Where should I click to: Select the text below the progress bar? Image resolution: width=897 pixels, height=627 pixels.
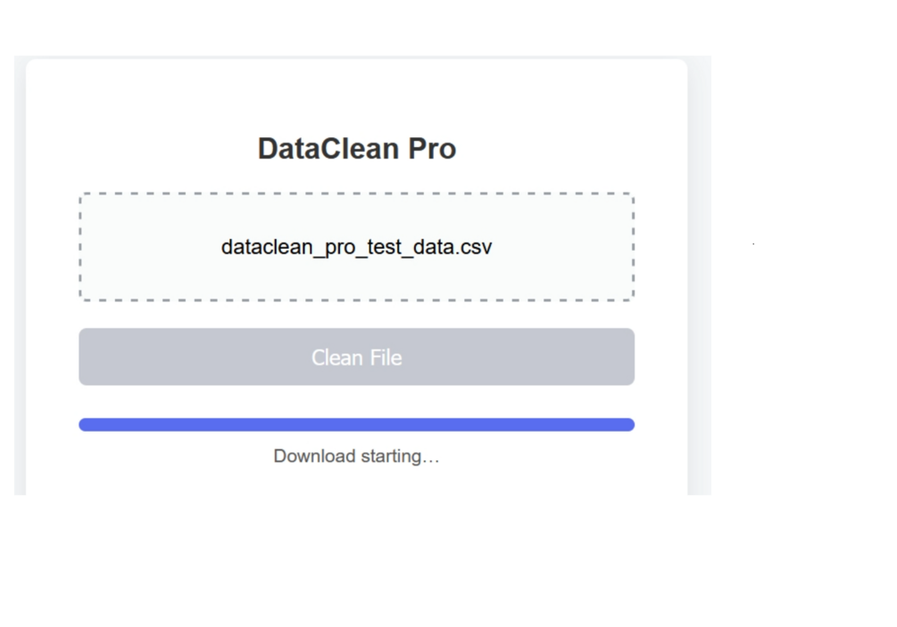pos(356,457)
